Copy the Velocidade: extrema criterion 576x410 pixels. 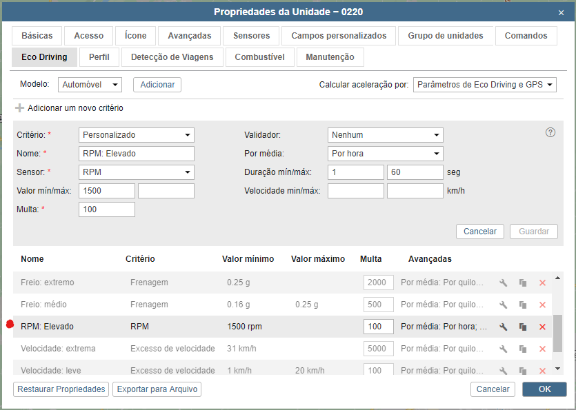tap(523, 349)
